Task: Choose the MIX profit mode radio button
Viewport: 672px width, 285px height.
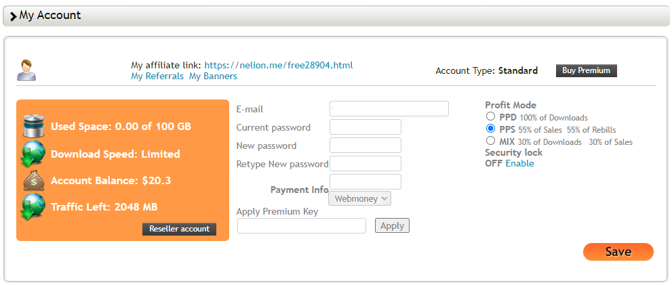Action: pos(490,140)
